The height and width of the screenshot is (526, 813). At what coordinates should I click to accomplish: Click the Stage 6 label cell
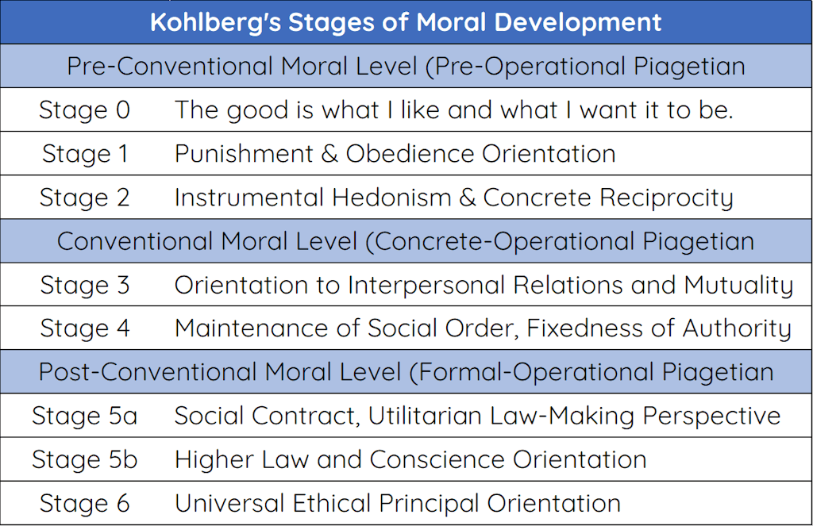point(84,502)
